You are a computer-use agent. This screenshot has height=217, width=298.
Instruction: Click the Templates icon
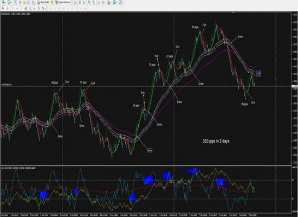(120, 2)
